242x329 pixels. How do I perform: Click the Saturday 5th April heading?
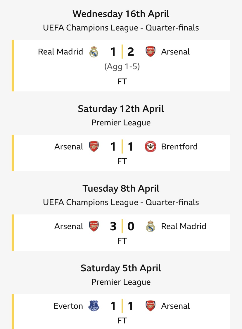121,268
